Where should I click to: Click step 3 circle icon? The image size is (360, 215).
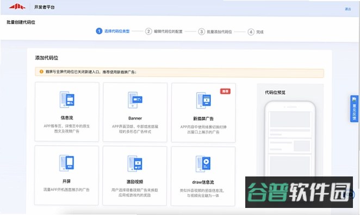click(x=202, y=31)
